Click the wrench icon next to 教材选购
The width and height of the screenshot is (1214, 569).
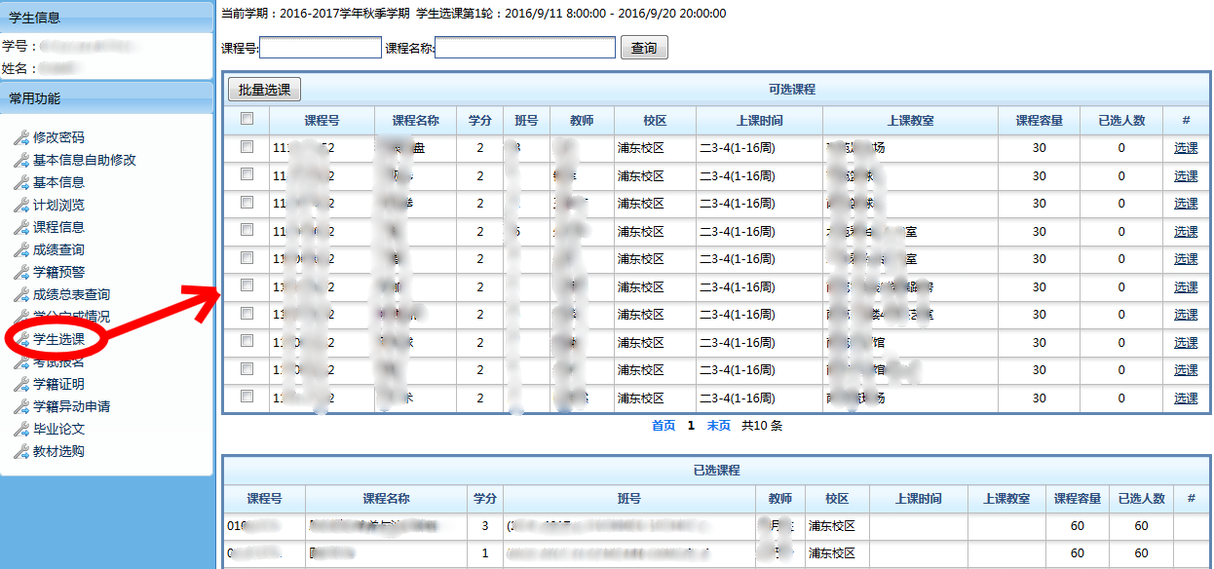(x=21, y=451)
